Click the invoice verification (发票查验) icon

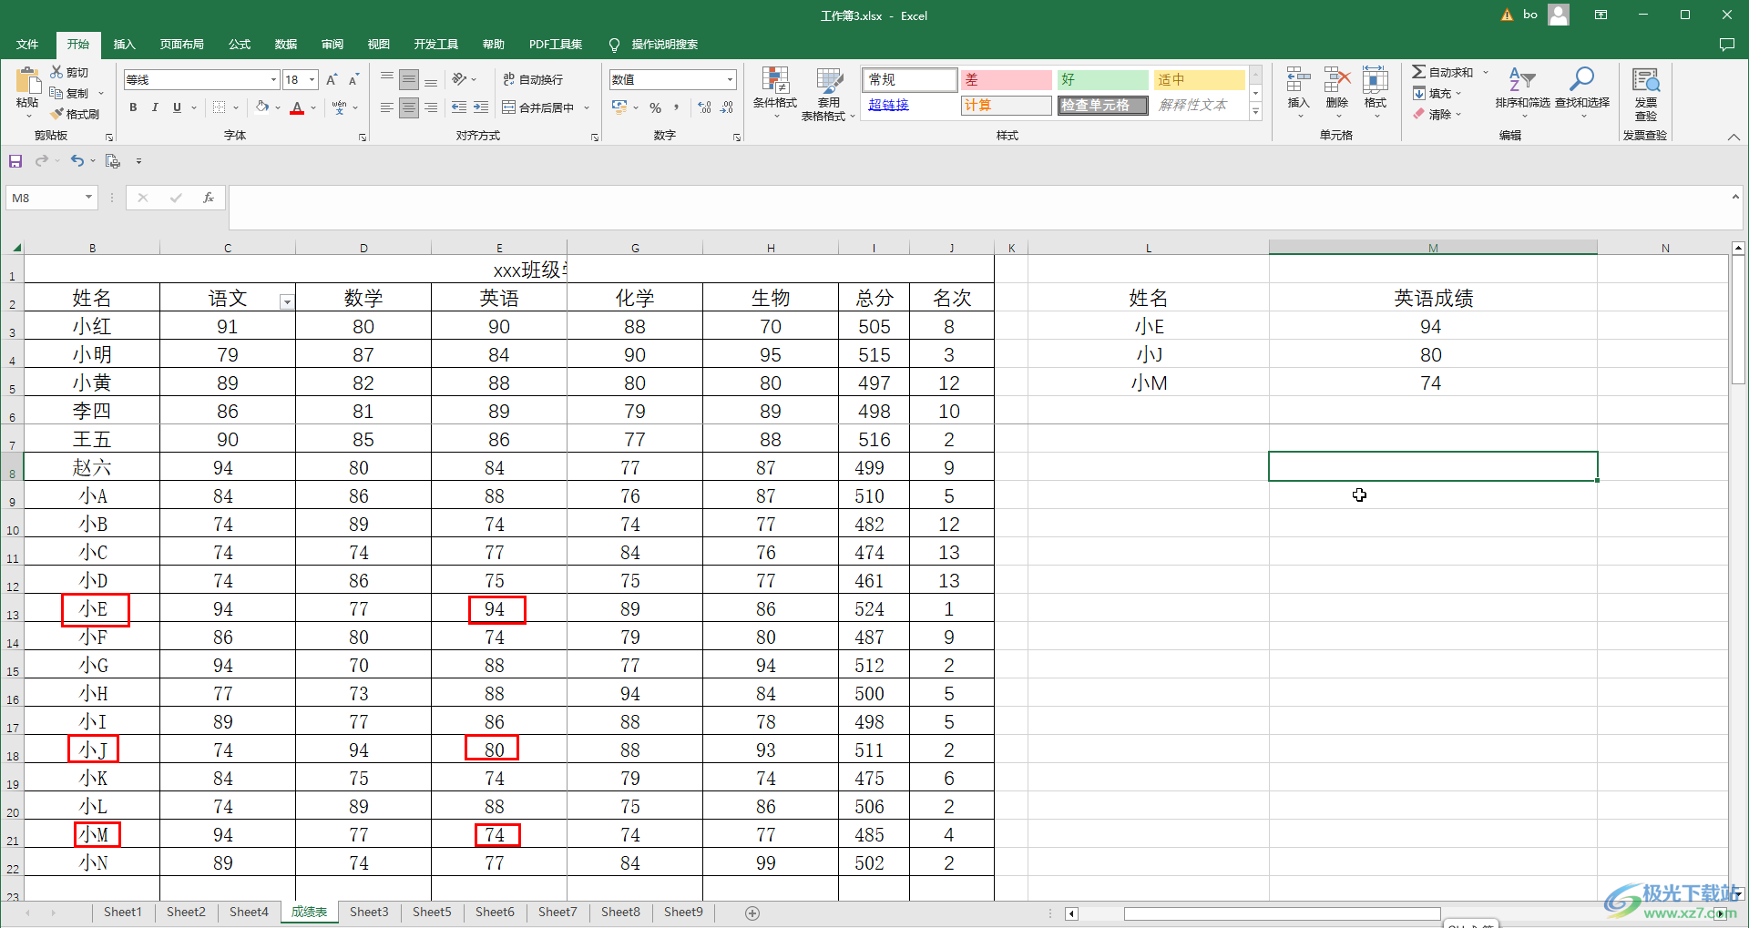coord(1645,80)
